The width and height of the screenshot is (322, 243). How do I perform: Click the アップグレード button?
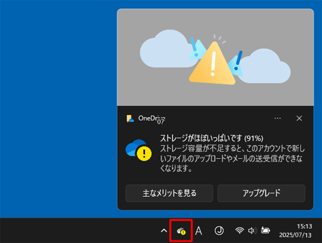261,193
